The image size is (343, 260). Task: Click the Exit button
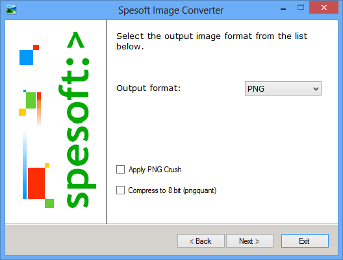click(305, 241)
